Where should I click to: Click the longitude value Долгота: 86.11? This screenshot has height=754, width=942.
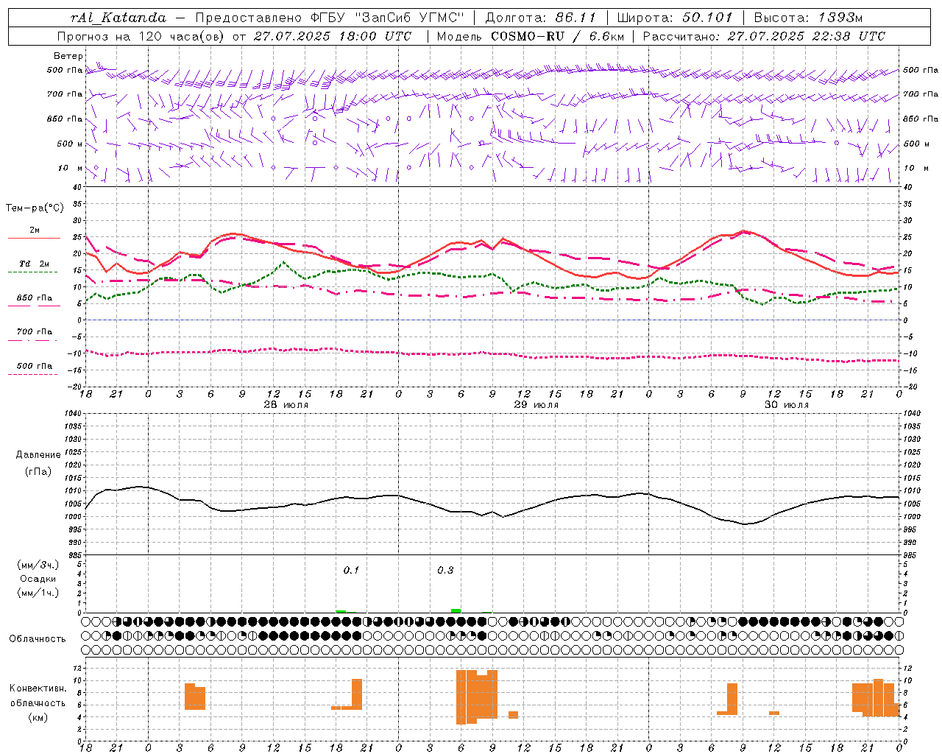(540, 18)
